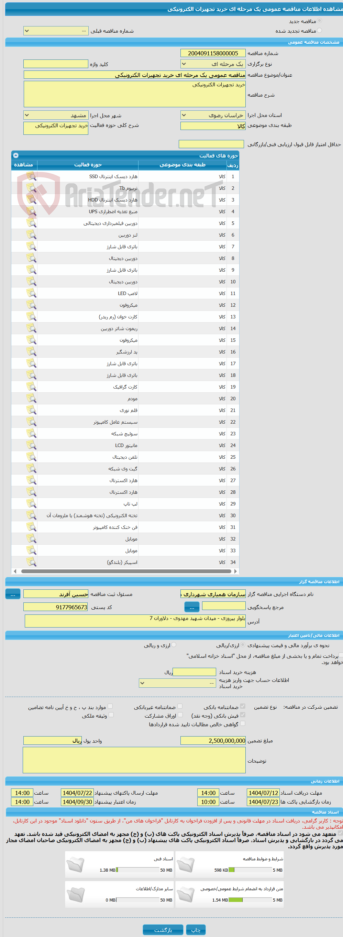Open the tender holding type dropdown
Screen dimensions: 343x937
pyautogui.click(x=213, y=64)
